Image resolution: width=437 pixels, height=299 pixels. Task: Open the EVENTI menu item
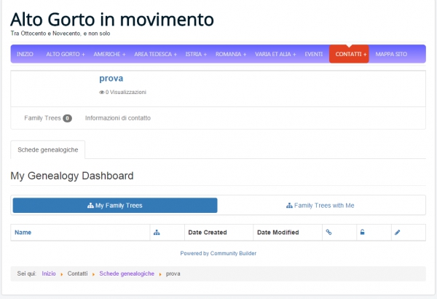click(x=314, y=55)
